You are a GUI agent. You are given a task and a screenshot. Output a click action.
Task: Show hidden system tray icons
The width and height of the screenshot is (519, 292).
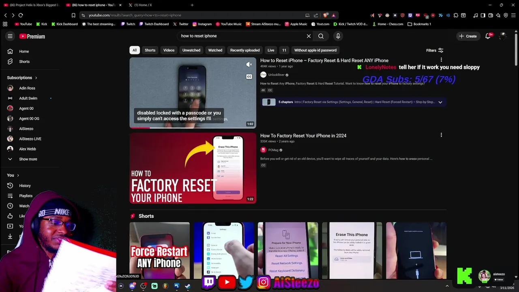[447, 286]
